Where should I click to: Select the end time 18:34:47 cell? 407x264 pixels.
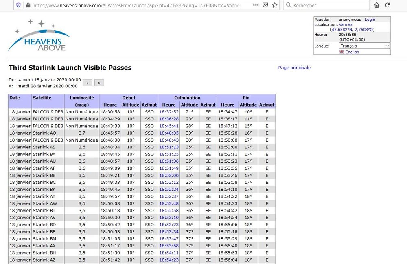pyautogui.click(x=228, y=112)
